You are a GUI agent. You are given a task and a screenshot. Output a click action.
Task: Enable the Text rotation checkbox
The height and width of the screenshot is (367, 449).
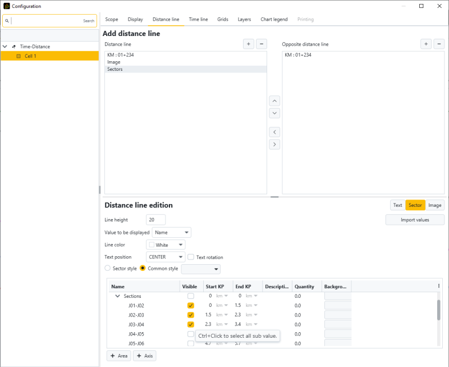coord(191,257)
